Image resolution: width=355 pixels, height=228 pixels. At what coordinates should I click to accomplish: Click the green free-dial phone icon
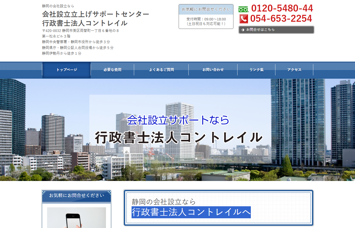243,9
